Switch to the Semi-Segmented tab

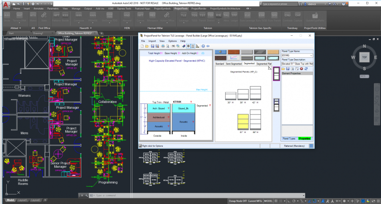tap(234, 63)
